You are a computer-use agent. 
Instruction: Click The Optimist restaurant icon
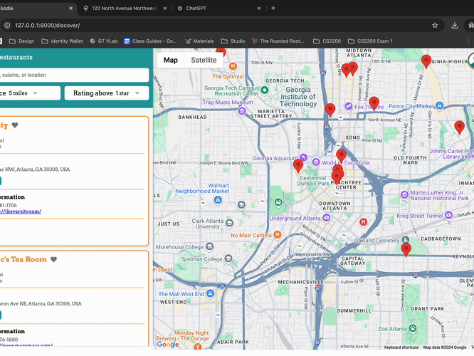pos(233,66)
